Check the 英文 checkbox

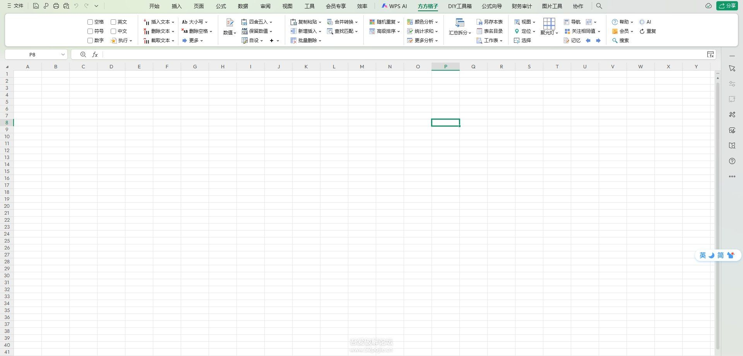(113, 22)
